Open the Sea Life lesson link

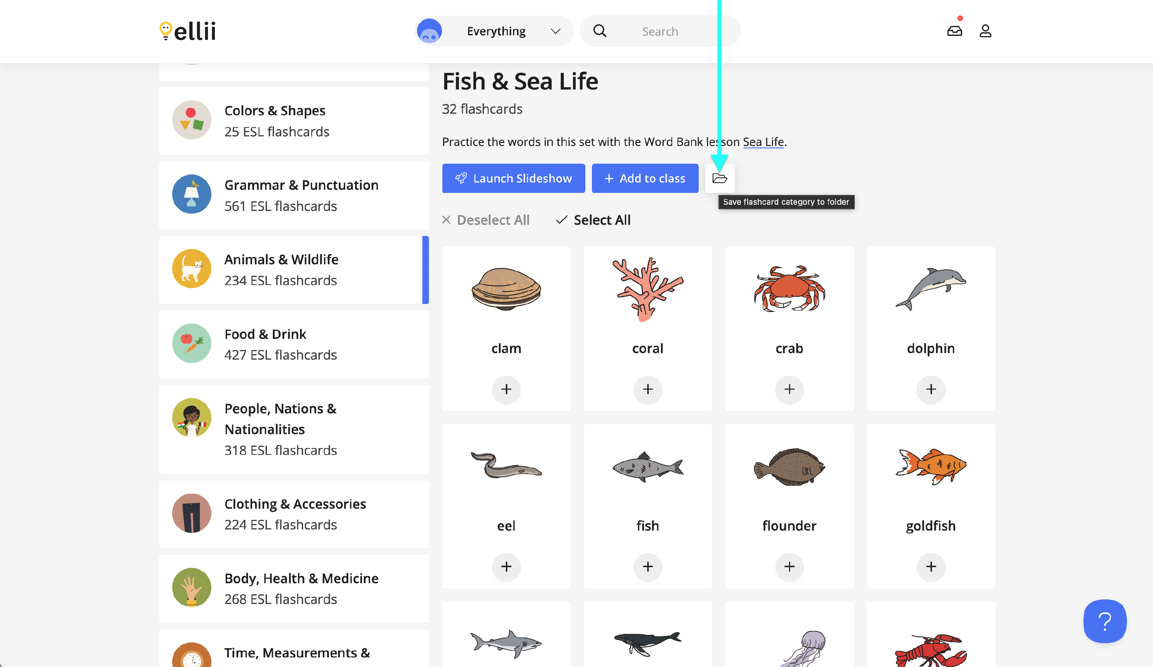click(763, 142)
